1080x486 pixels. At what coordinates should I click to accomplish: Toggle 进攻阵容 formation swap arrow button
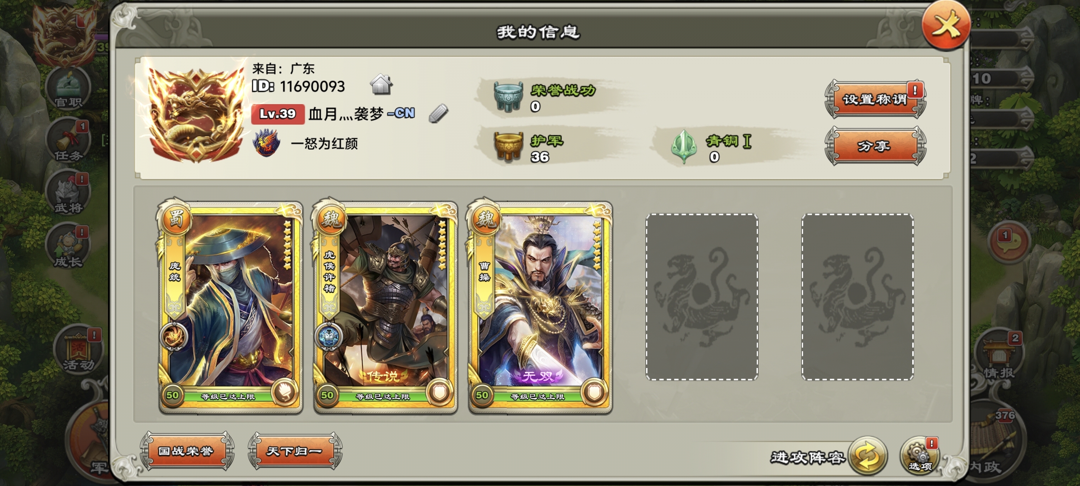point(868,456)
